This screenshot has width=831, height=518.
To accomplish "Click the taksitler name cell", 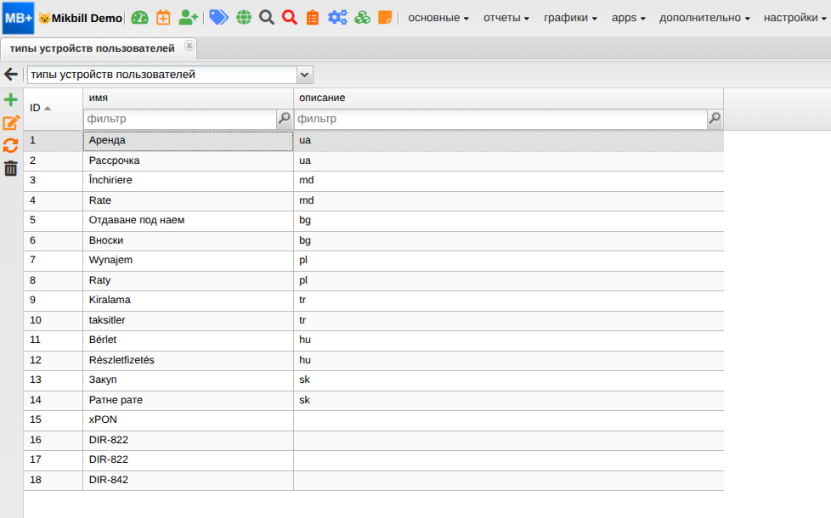I will tap(188, 320).
